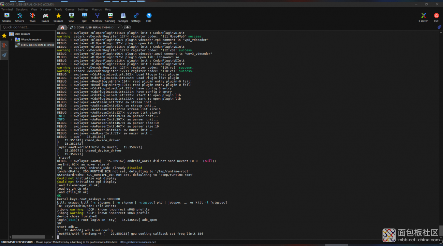Close the COM5 terminal tab
This screenshot has width=443, height=246.
[119, 27]
